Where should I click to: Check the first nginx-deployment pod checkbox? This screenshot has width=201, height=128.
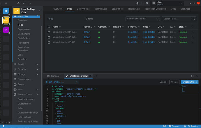click(x=50, y=32)
